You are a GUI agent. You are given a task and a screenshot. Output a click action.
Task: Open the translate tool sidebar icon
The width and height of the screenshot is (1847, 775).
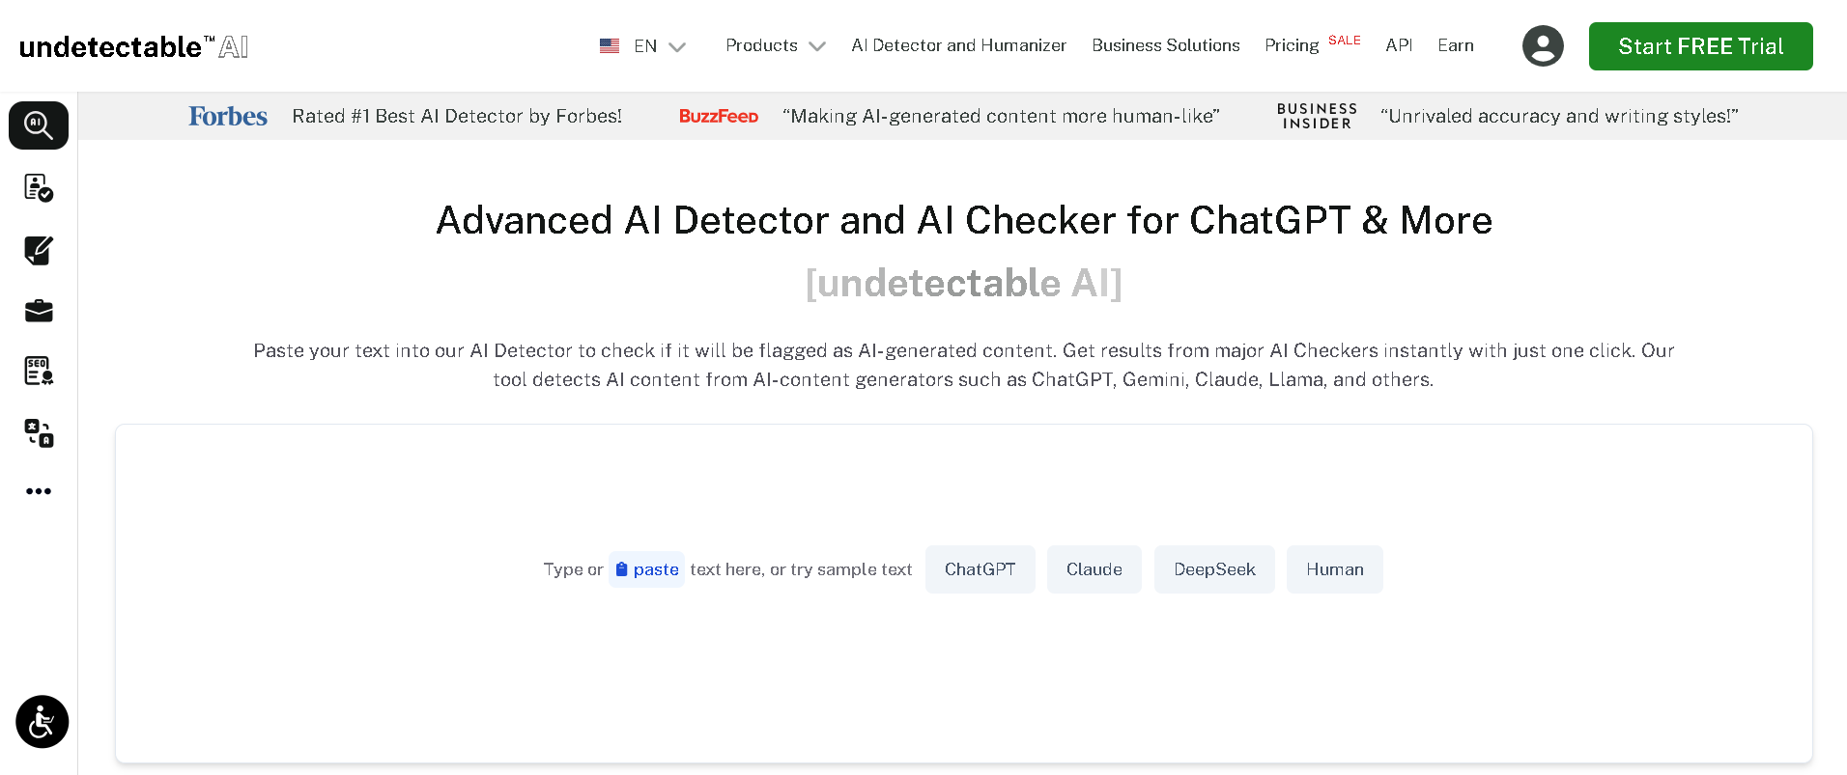point(39,432)
